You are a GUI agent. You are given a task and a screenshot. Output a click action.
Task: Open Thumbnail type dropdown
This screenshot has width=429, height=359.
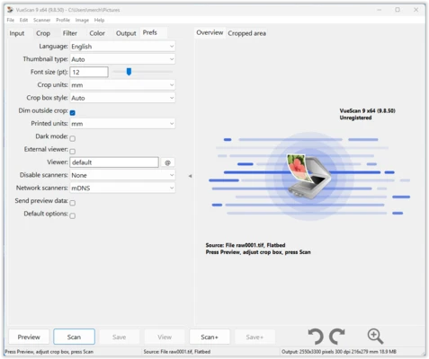pyautogui.click(x=122, y=59)
